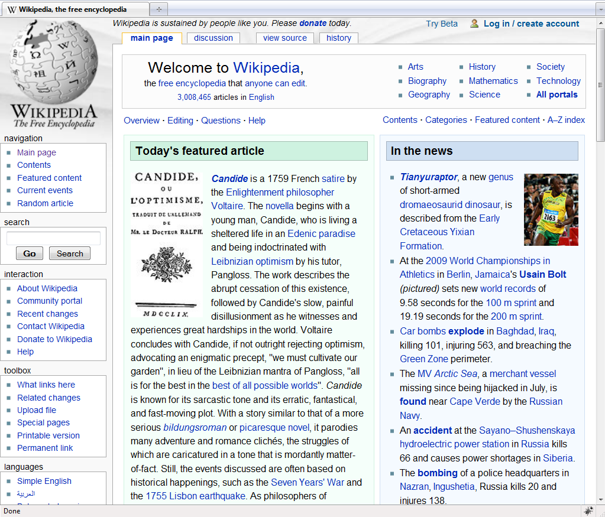Select Simple English language link
This screenshot has height=517, width=605.
[x=44, y=481]
